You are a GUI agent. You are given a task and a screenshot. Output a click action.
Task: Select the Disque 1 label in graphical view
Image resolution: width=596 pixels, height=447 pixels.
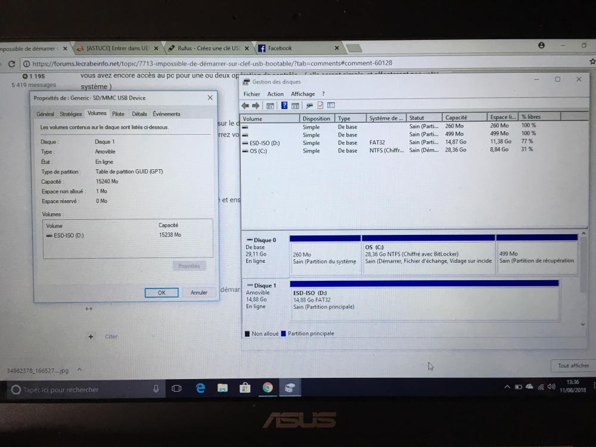(265, 285)
